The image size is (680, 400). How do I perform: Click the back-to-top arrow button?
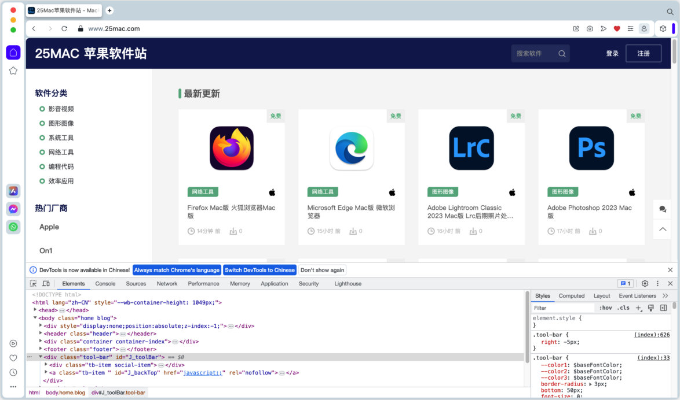(663, 229)
